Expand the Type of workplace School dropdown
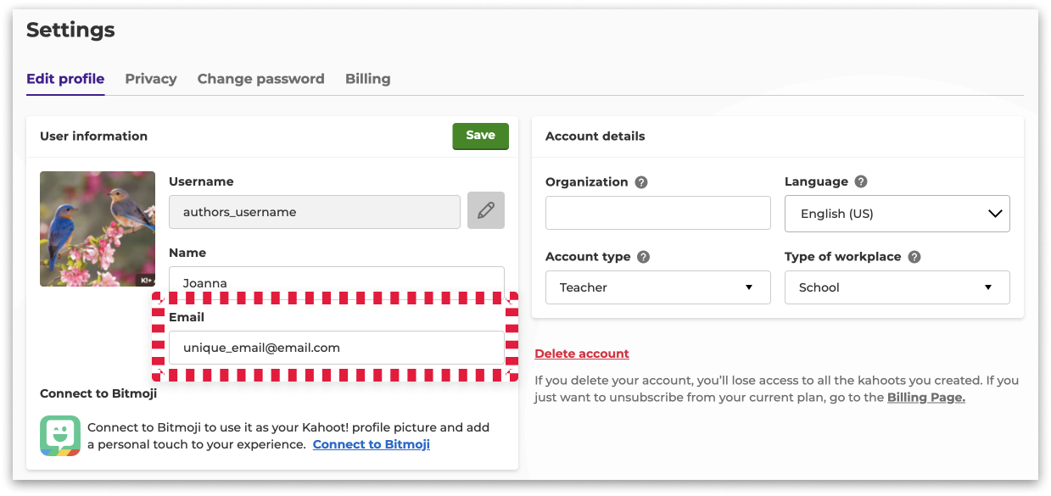This screenshot has height=496, width=1051. pyautogui.click(x=897, y=287)
